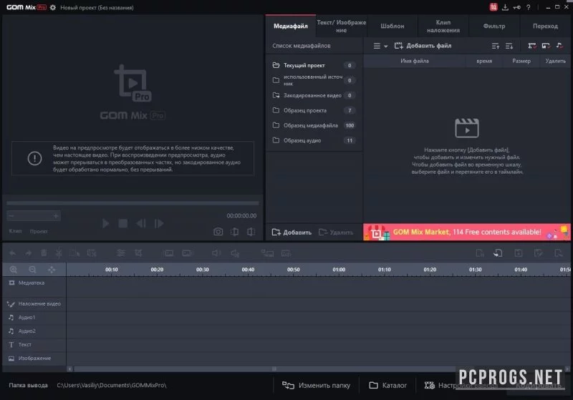The width and height of the screenshot is (573, 400).
Task: Undo last action arrow
Action: coord(12,253)
